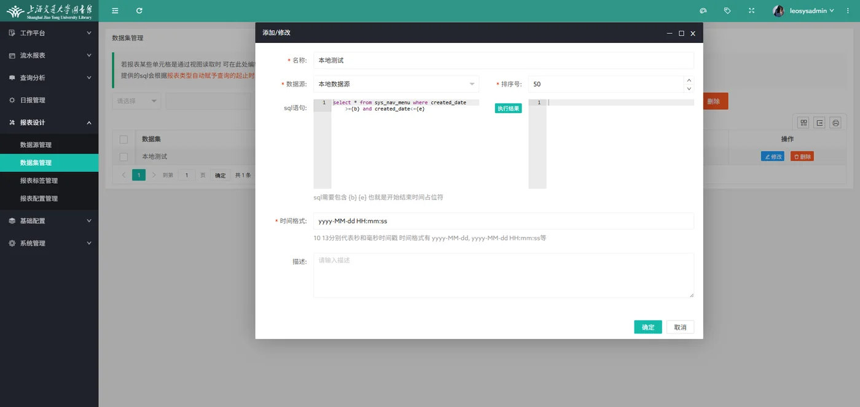The height and width of the screenshot is (407, 860).
Task: Decrease the 排序号 value
Action: point(689,88)
